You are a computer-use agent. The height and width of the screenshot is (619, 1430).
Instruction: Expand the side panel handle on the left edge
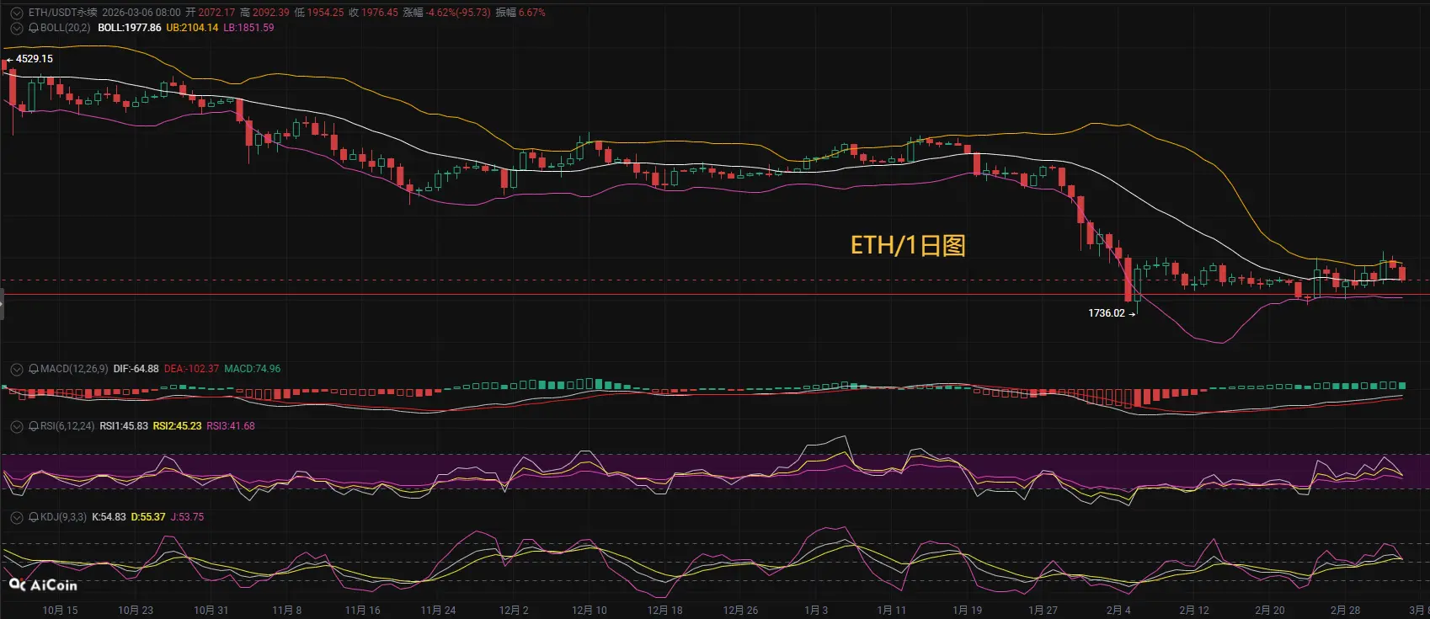coord(2,304)
